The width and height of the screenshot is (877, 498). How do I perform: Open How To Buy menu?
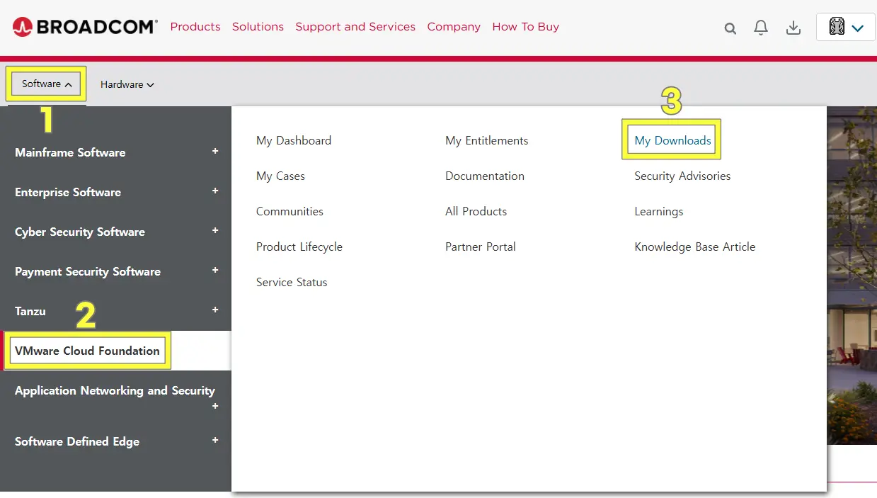(x=525, y=27)
